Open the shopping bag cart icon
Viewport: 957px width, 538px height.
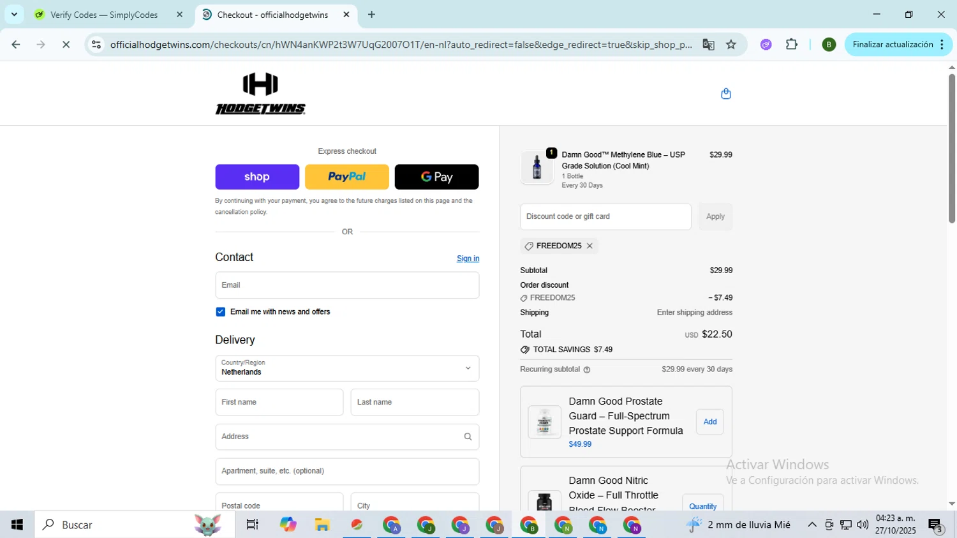coord(725,94)
